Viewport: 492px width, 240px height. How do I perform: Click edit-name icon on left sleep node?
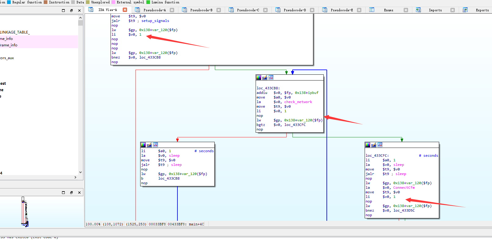point(149,145)
